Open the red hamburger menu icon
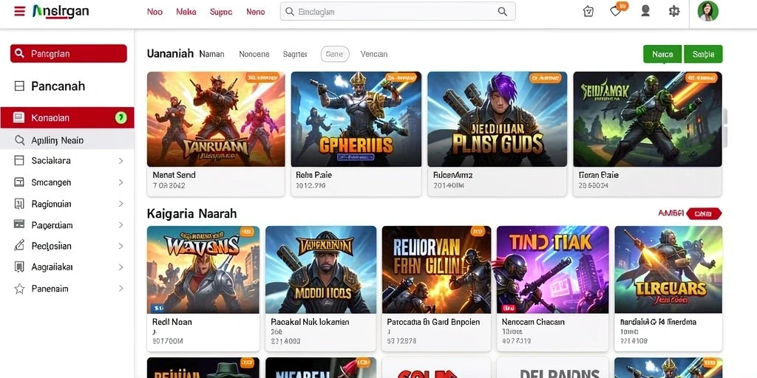Image resolution: width=757 pixels, height=378 pixels. point(19,11)
